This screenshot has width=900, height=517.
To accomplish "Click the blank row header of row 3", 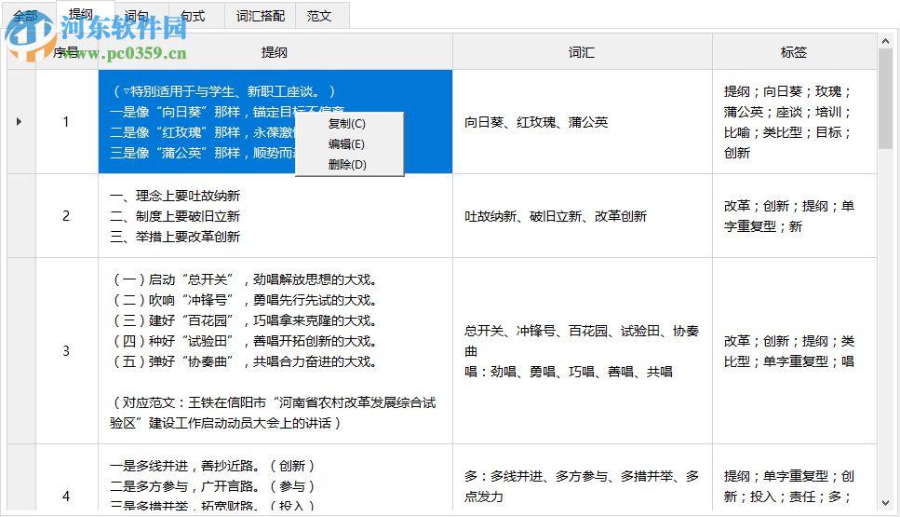I will click(x=21, y=351).
